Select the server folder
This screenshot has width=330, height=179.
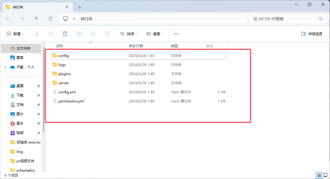pyautogui.click(x=139, y=83)
